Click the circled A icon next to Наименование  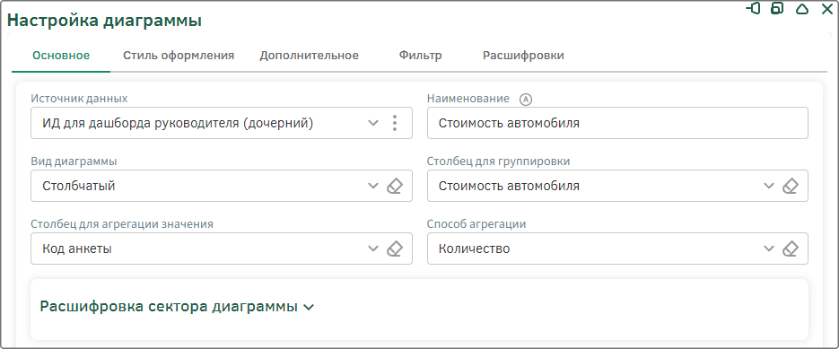(527, 99)
